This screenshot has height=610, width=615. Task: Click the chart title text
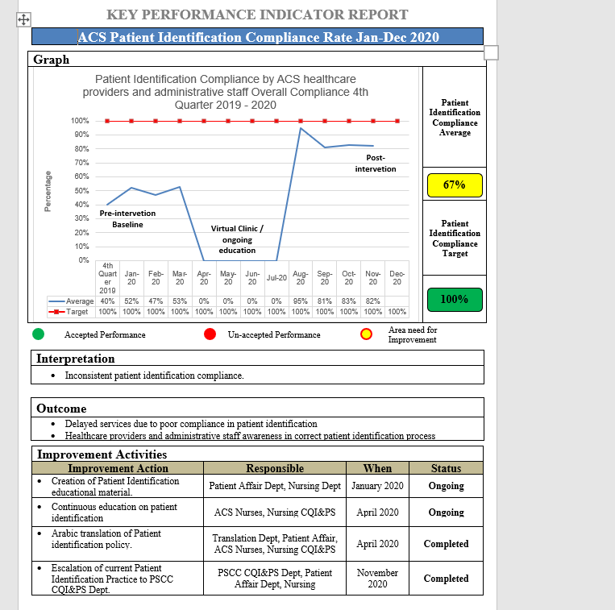pos(226,92)
